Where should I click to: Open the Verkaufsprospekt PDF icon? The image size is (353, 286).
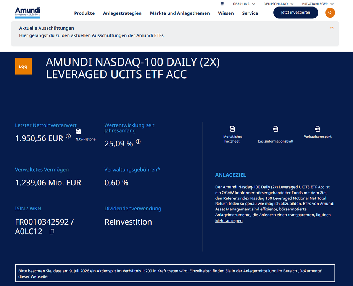[318, 129]
